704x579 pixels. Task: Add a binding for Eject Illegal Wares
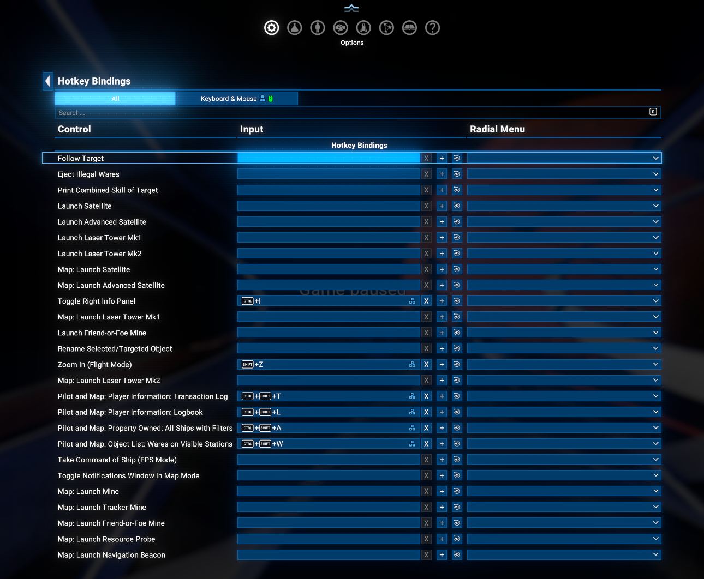click(x=442, y=174)
